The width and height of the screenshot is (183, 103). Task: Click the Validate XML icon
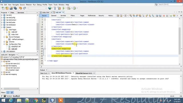pyautogui.click(x=174, y=16)
